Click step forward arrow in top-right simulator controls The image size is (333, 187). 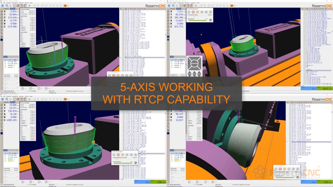202,12
